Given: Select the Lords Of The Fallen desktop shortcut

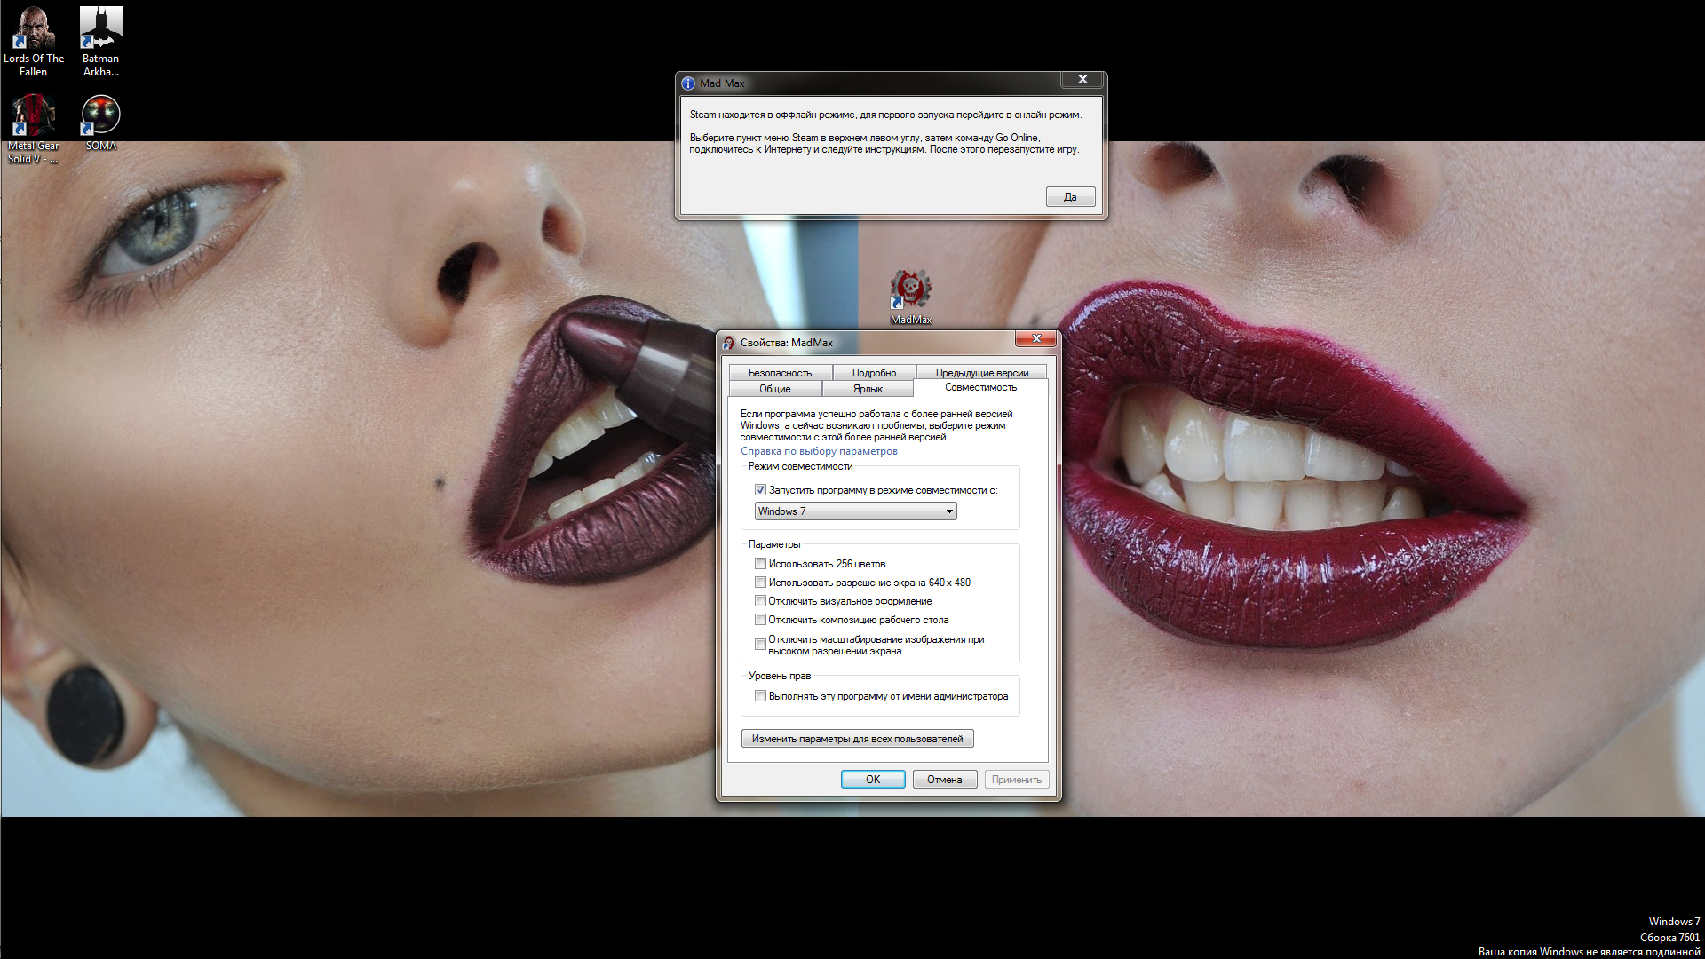Looking at the screenshot, I should coord(34,41).
